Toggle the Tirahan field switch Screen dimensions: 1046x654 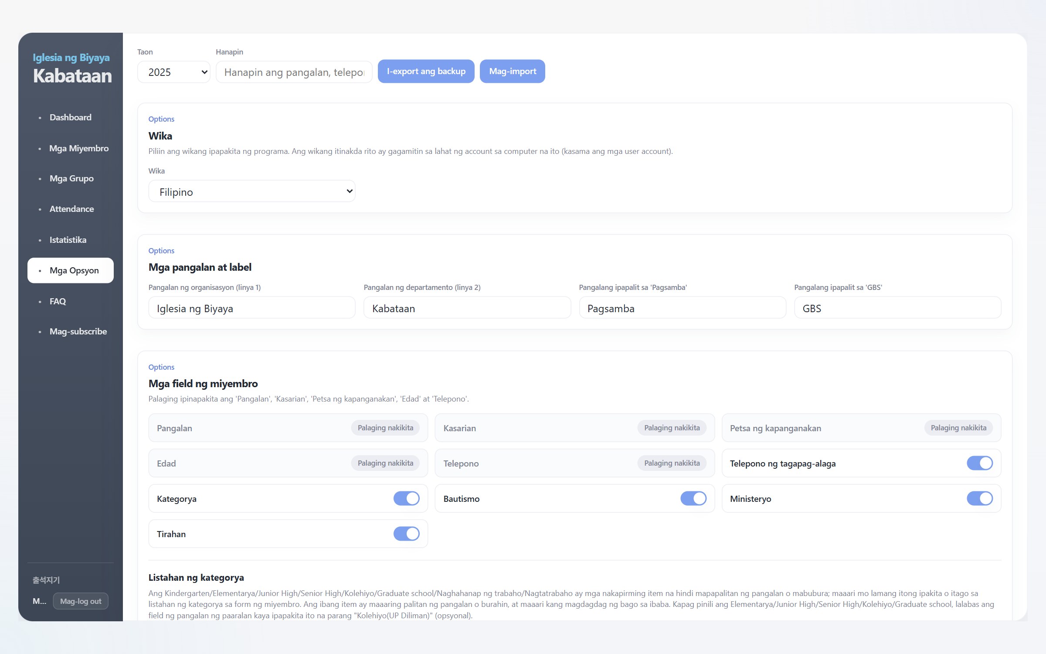(x=407, y=534)
